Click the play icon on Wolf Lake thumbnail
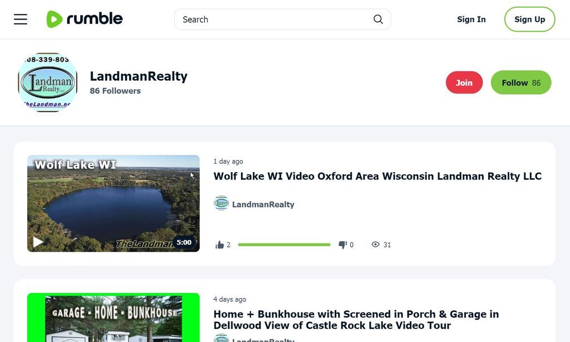 (x=38, y=242)
